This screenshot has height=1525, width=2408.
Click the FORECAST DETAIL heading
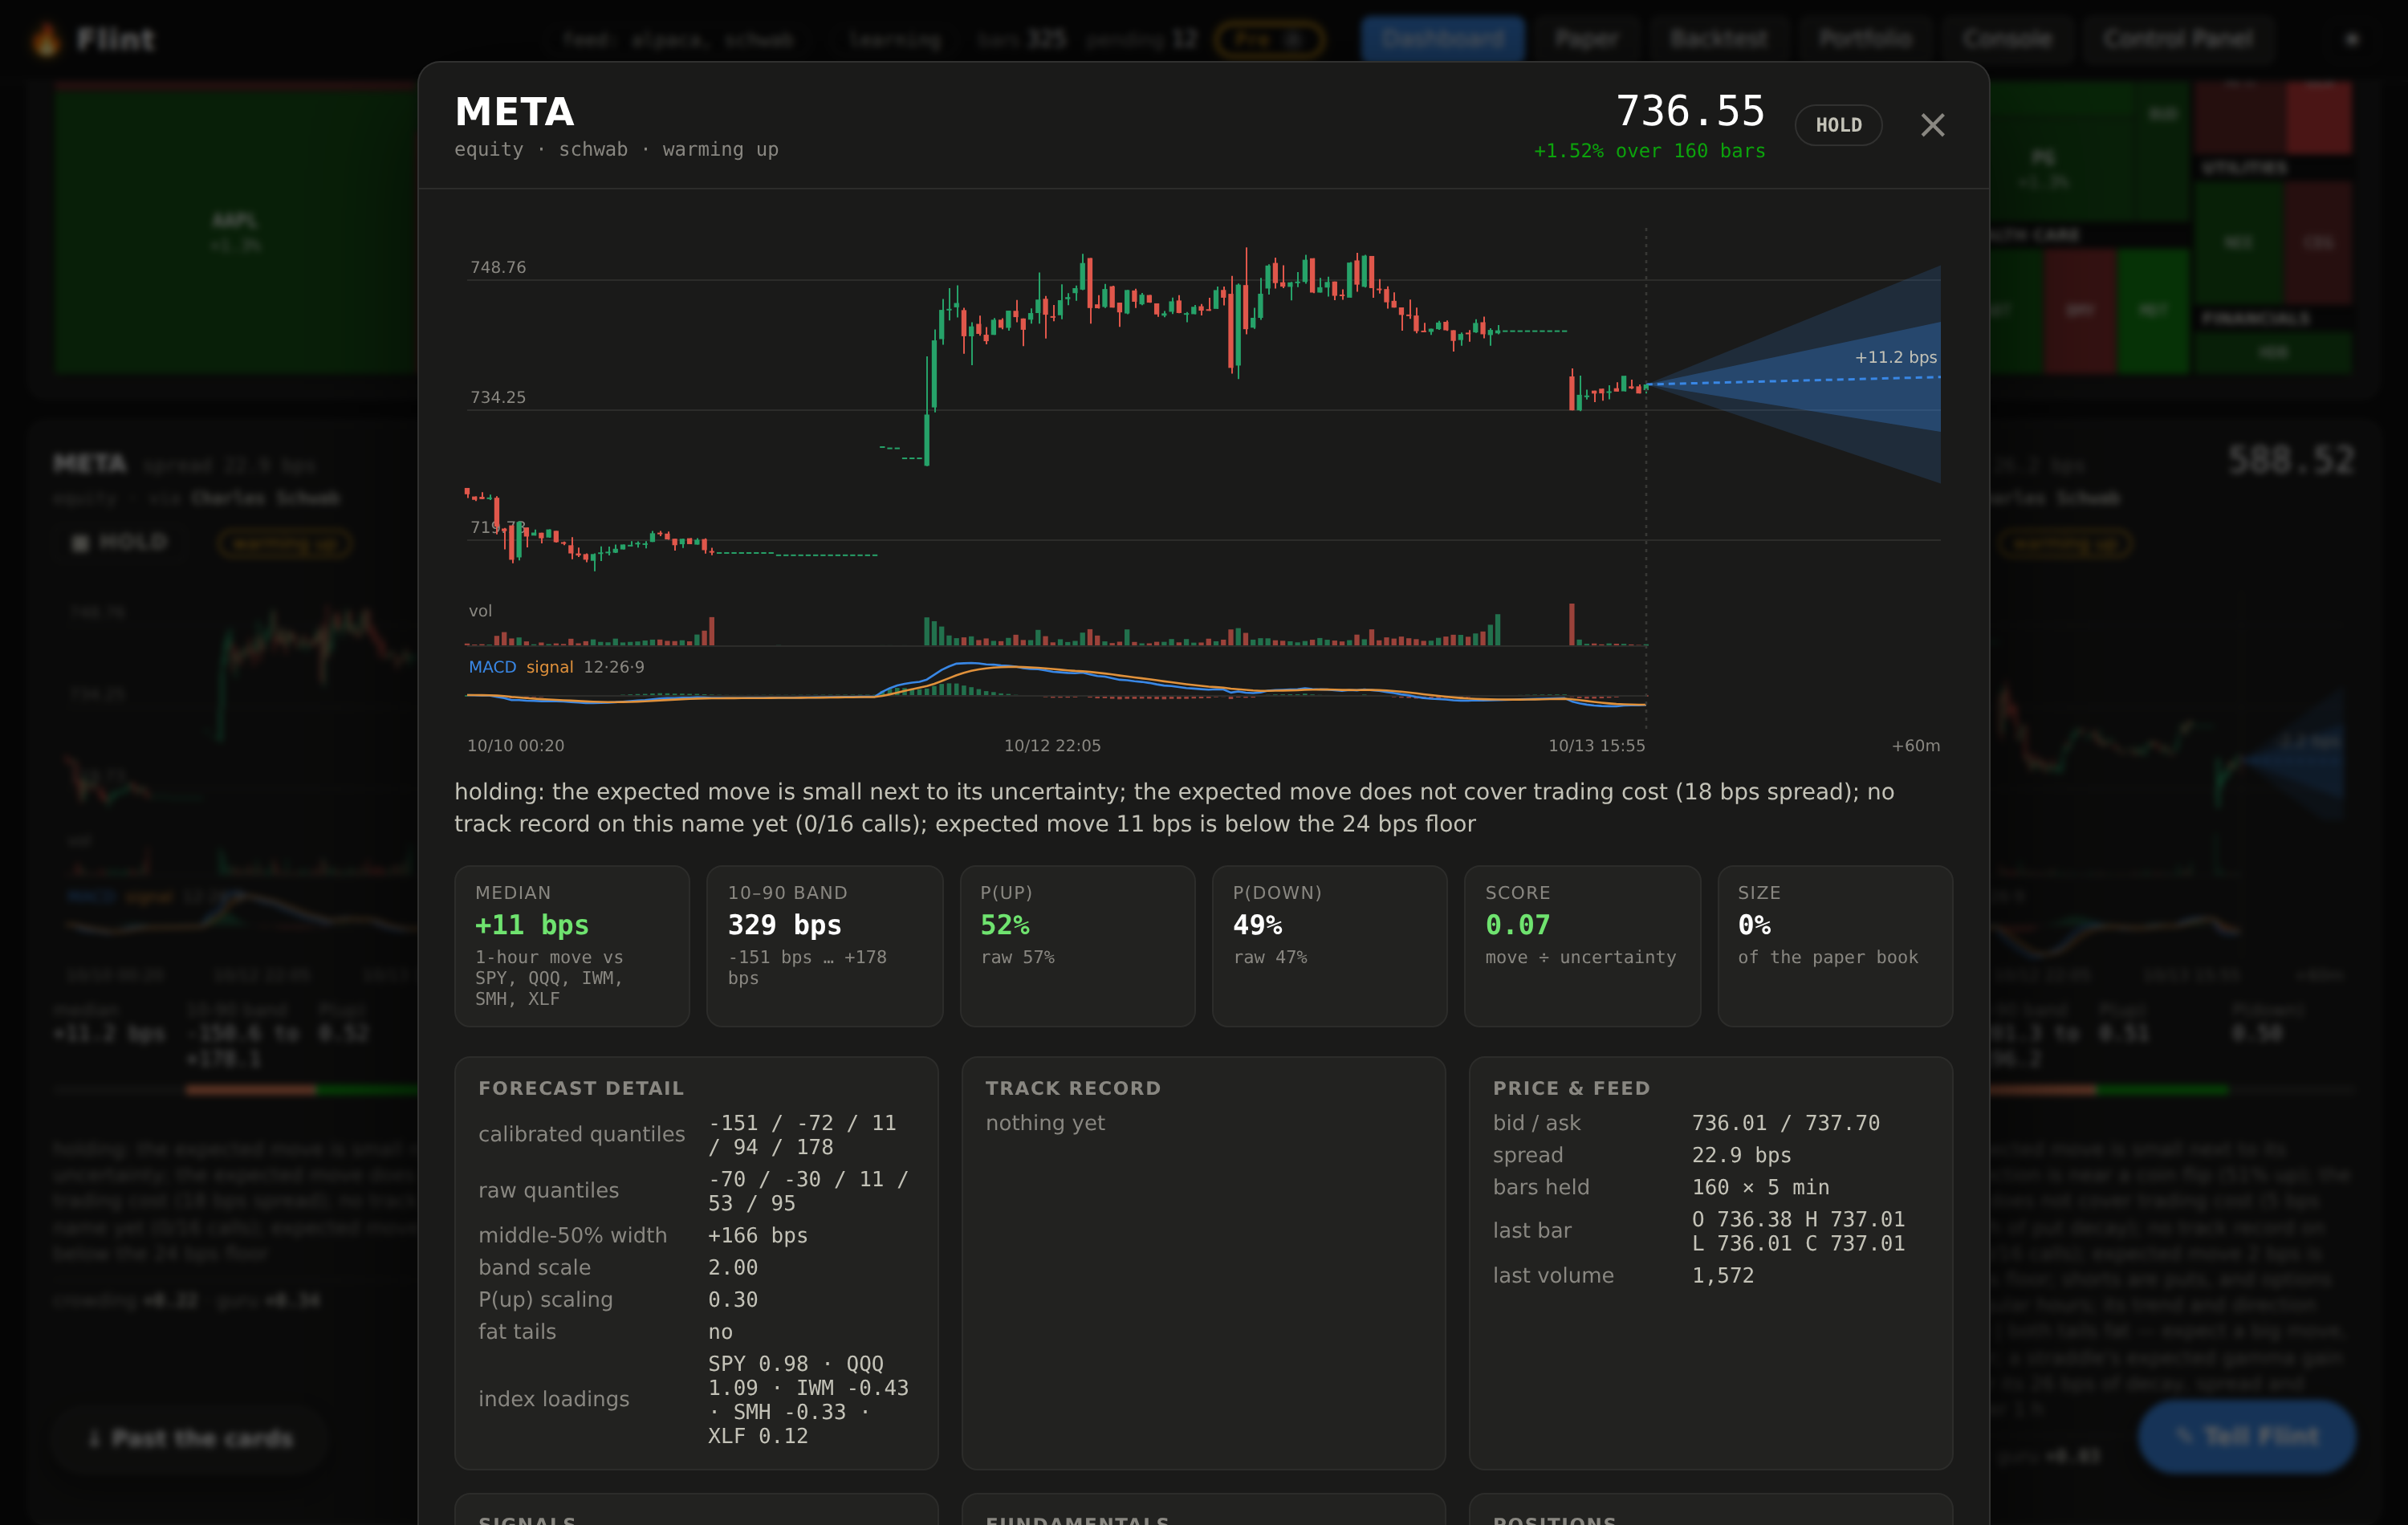[581, 1088]
